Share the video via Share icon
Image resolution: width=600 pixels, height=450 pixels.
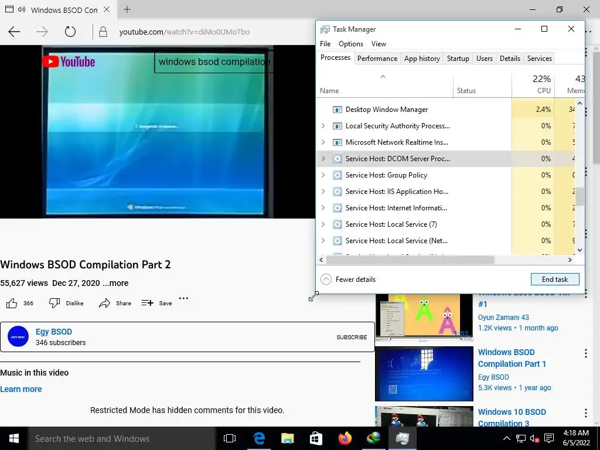pos(104,304)
